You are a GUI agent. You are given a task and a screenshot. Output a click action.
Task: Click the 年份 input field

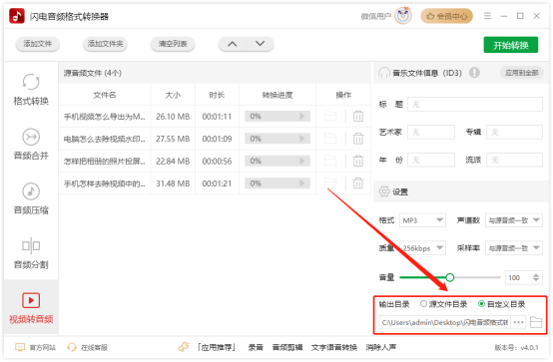pos(431,160)
